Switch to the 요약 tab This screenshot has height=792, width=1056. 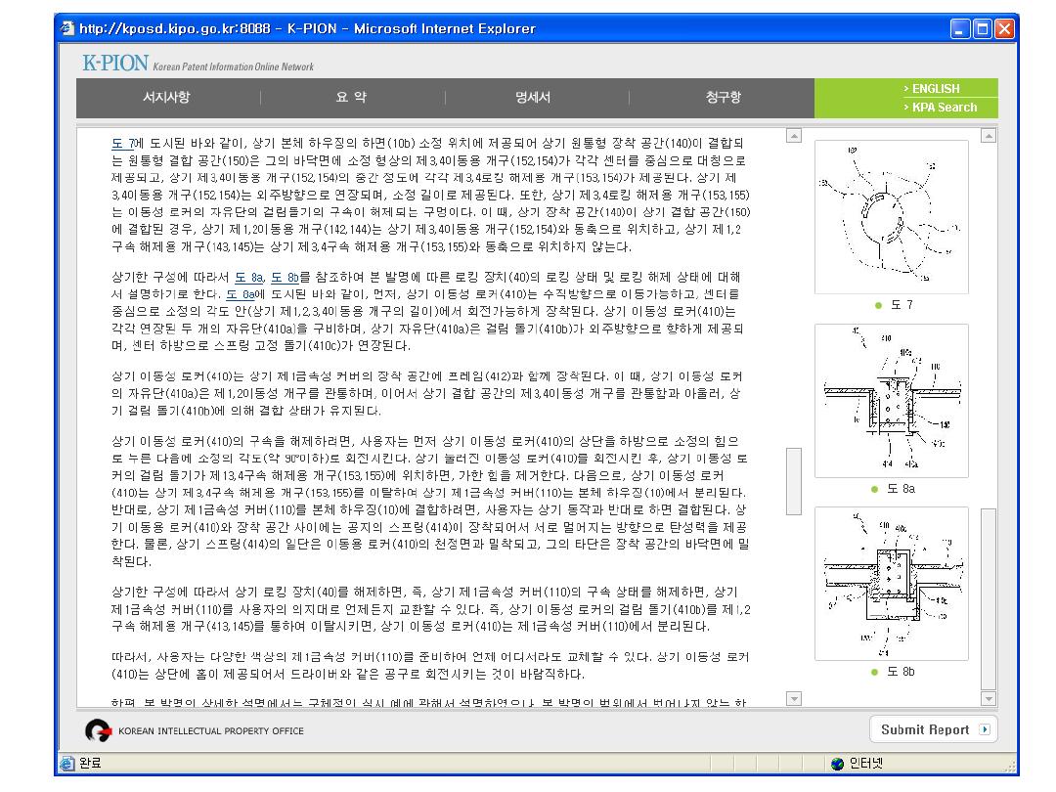[x=352, y=97]
